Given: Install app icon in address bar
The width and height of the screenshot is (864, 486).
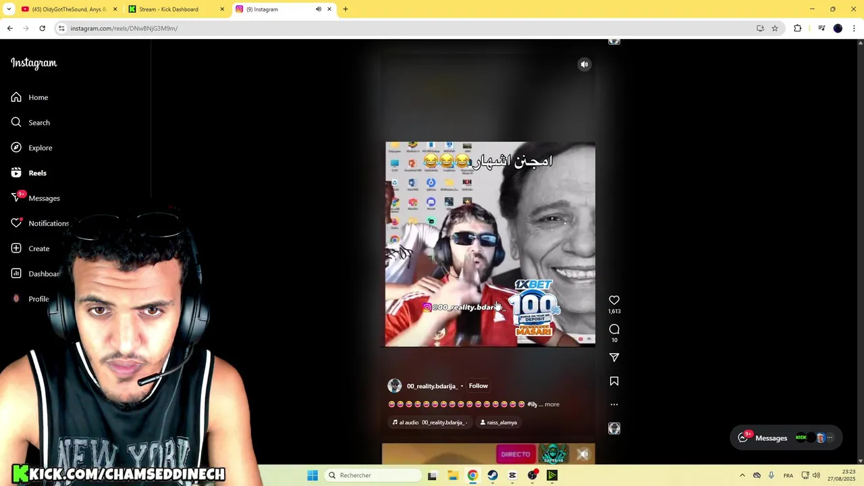Looking at the screenshot, I should coord(760,28).
